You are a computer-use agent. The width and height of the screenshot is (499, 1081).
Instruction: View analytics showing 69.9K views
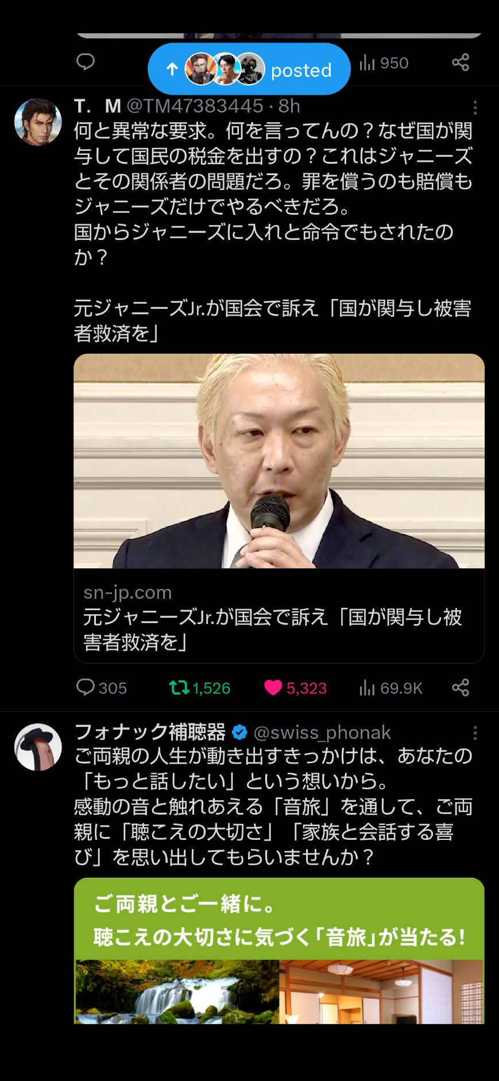pyautogui.click(x=390, y=687)
